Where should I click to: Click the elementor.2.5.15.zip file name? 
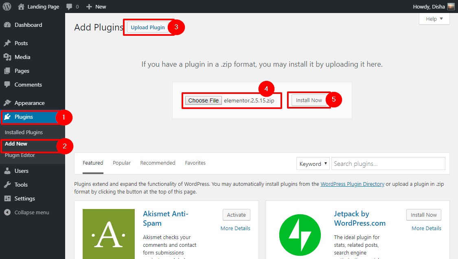[249, 100]
